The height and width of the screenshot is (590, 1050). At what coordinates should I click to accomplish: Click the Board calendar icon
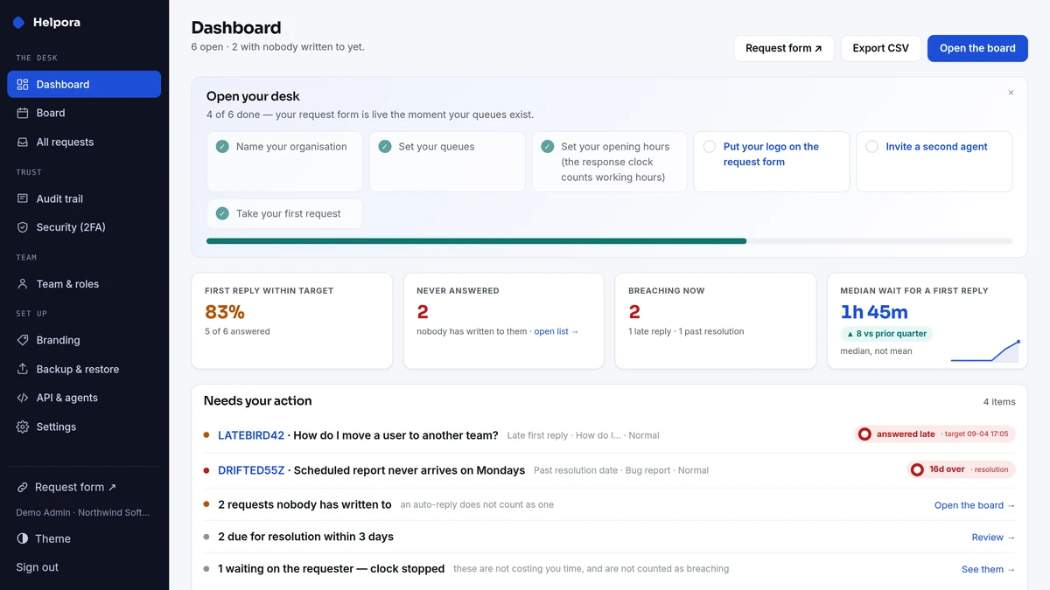click(23, 113)
